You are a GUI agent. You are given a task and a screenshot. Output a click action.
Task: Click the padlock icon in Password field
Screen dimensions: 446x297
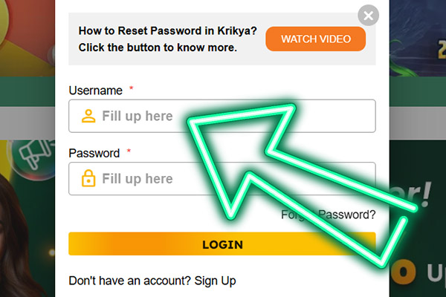[x=88, y=179]
